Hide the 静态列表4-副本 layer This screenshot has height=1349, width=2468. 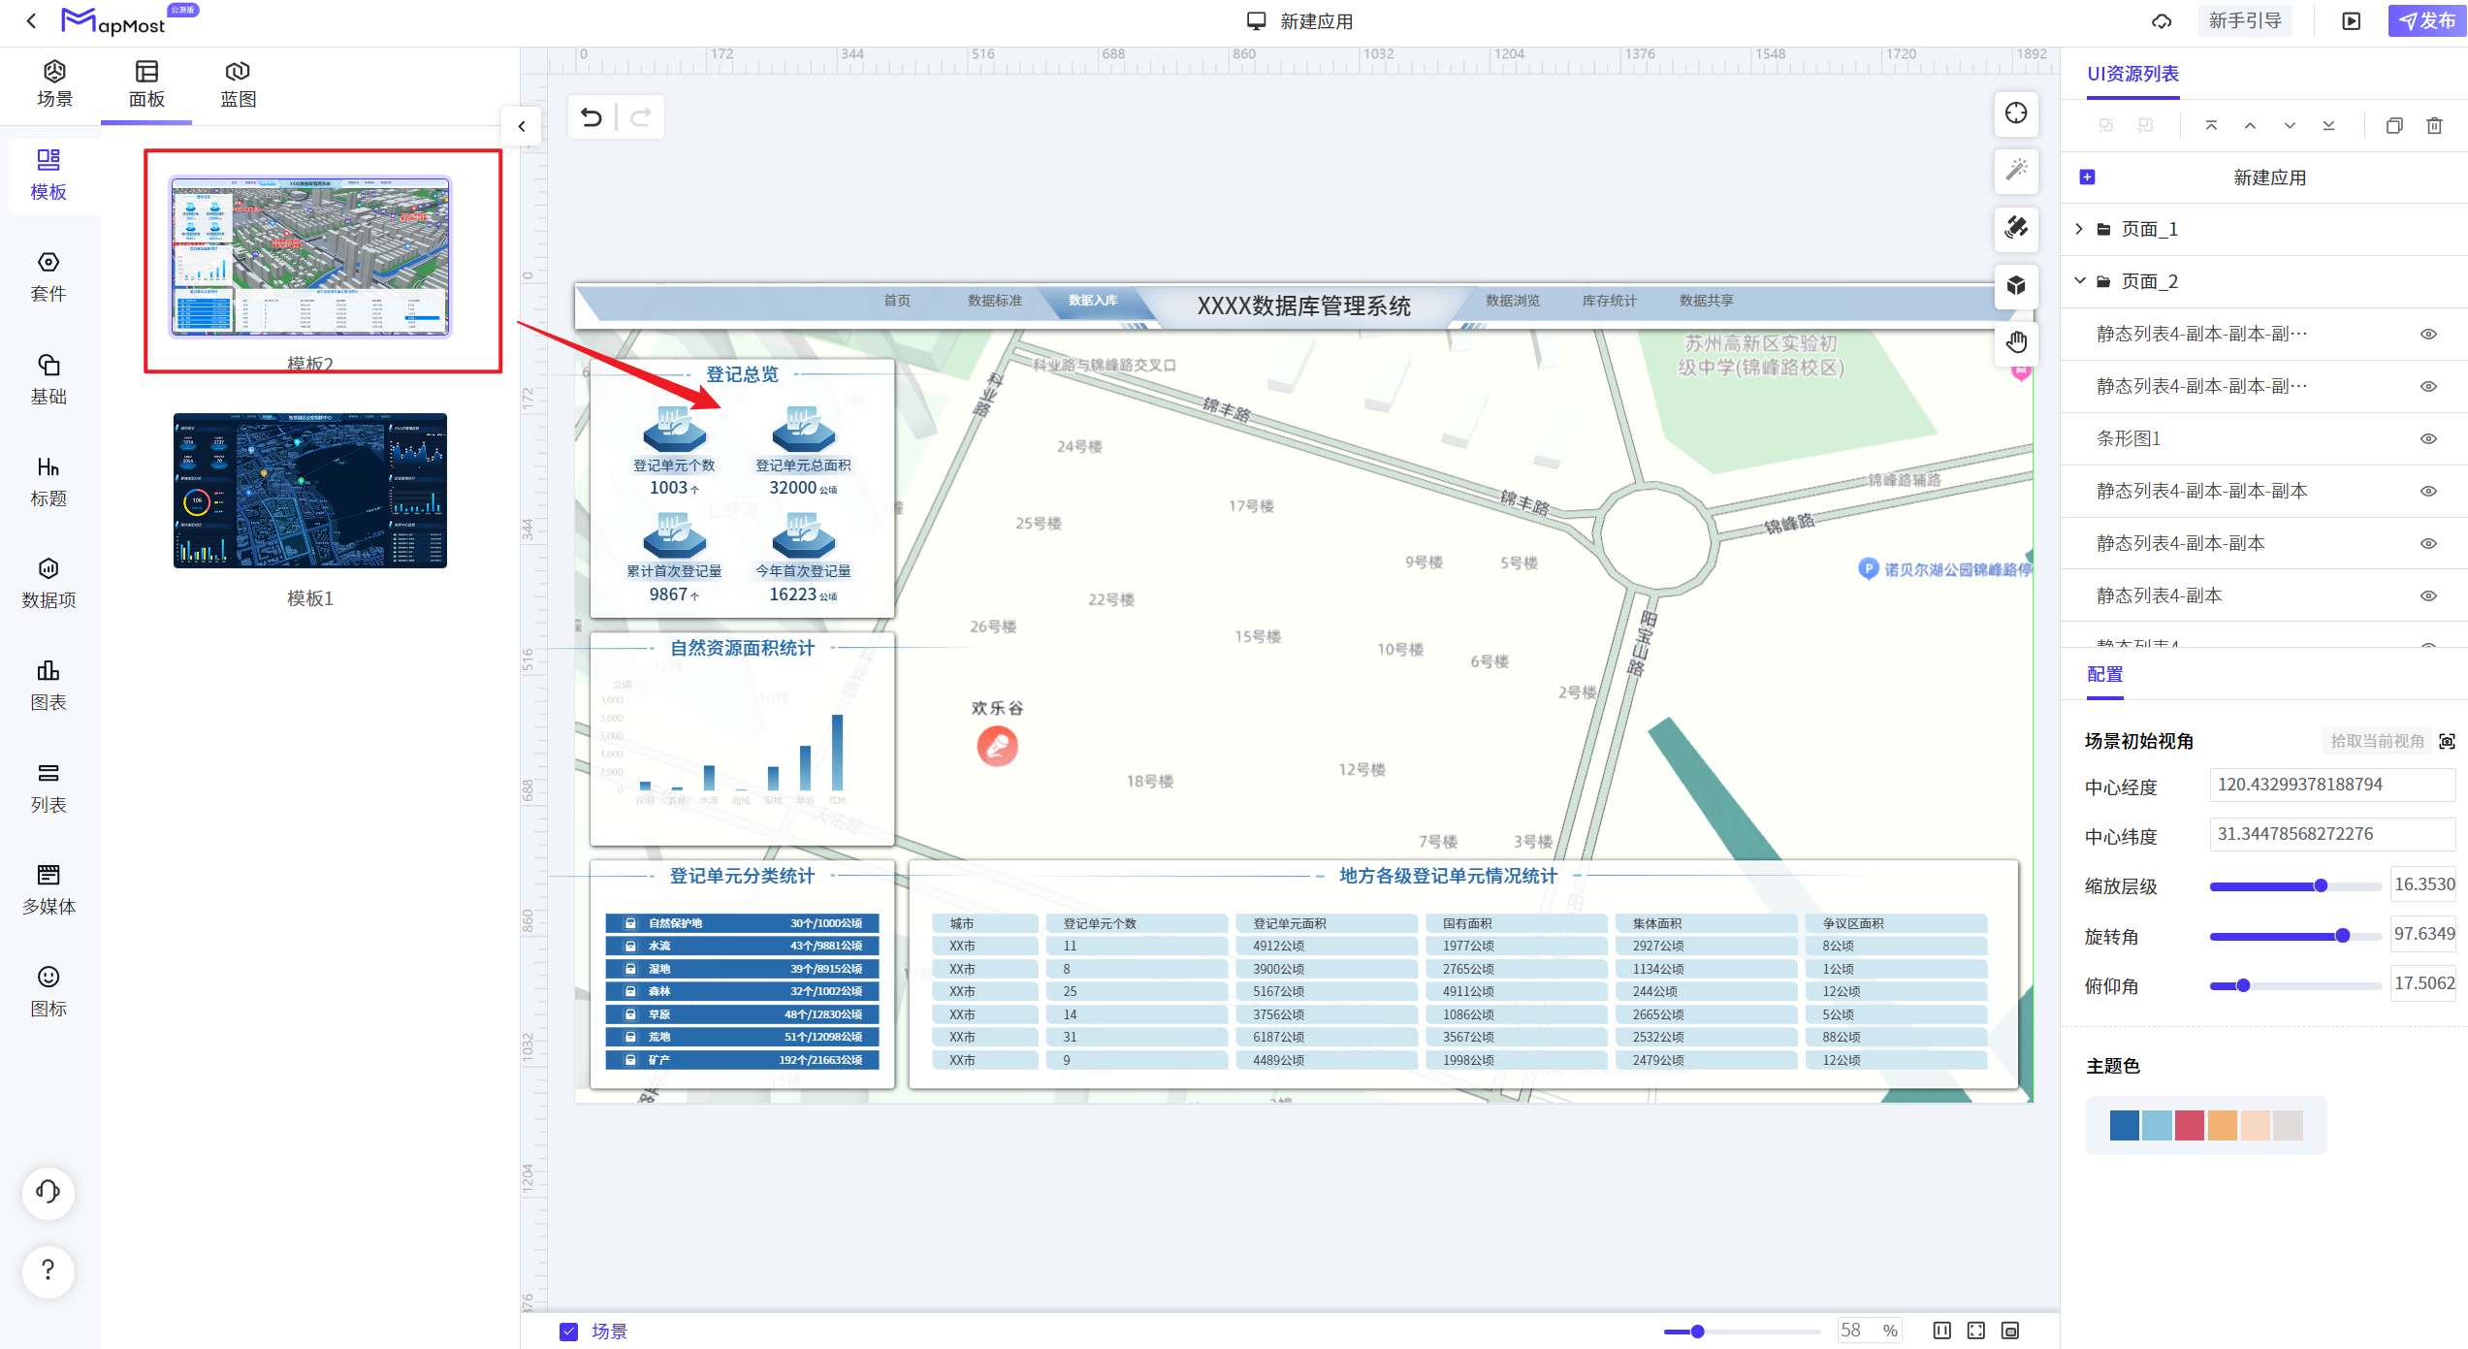(x=2428, y=596)
